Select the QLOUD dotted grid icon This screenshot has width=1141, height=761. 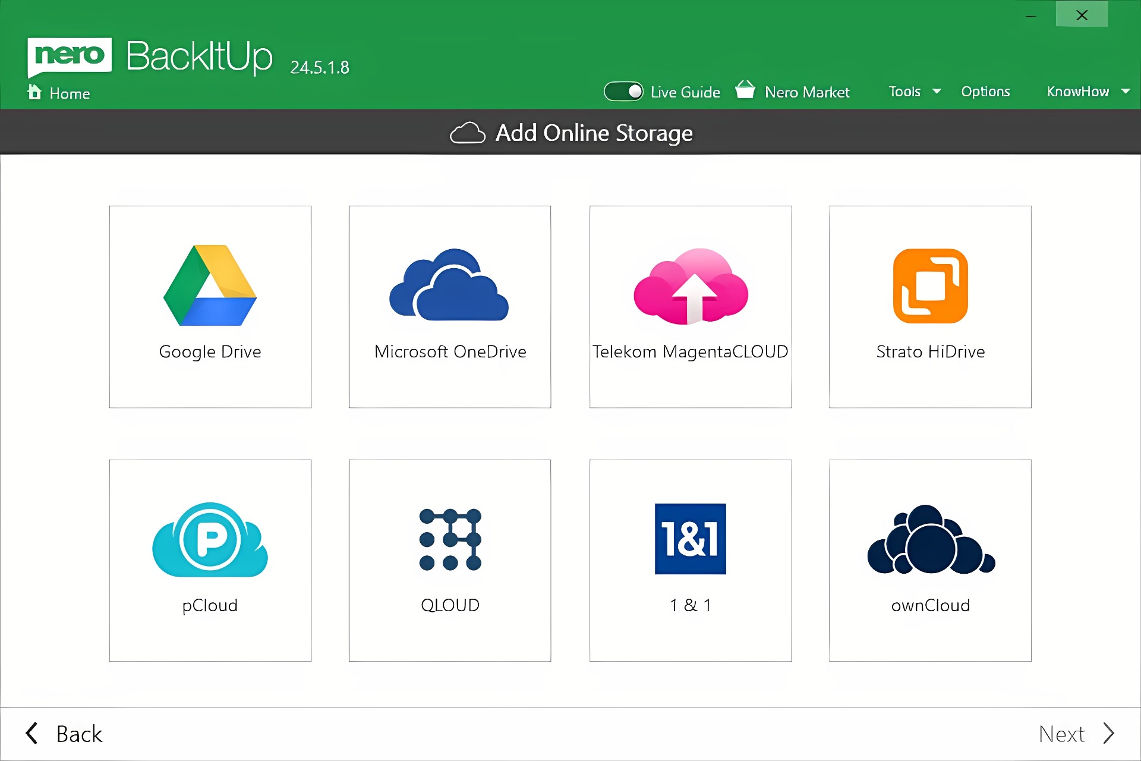(x=450, y=539)
